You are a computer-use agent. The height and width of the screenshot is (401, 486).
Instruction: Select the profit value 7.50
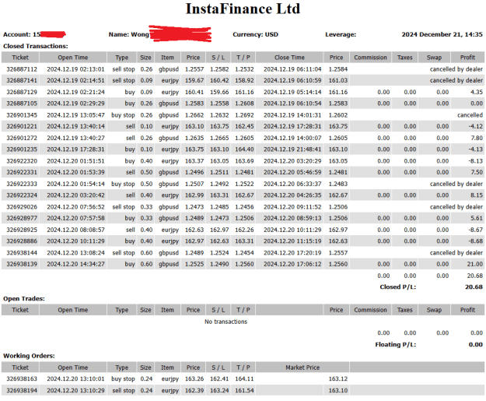pos(477,172)
